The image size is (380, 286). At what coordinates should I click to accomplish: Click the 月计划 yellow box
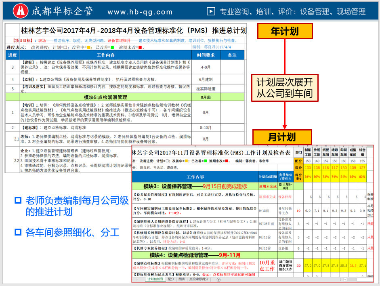click(x=282, y=137)
